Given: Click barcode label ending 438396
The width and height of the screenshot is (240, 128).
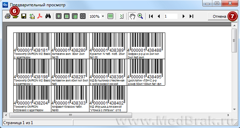Looking at the screenshot, I should pyautogui.click(x=108, y=72).
